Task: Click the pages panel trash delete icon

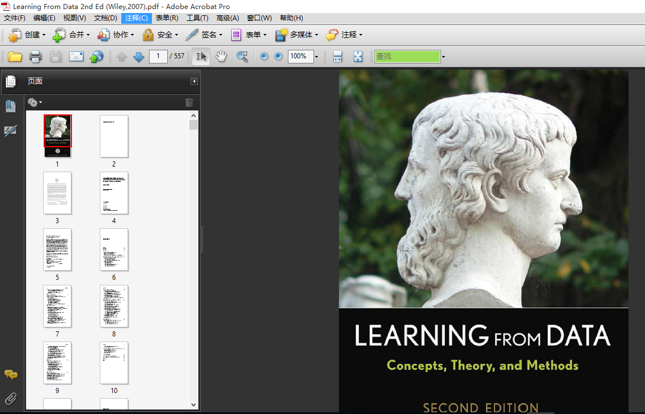Action: point(189,103)
